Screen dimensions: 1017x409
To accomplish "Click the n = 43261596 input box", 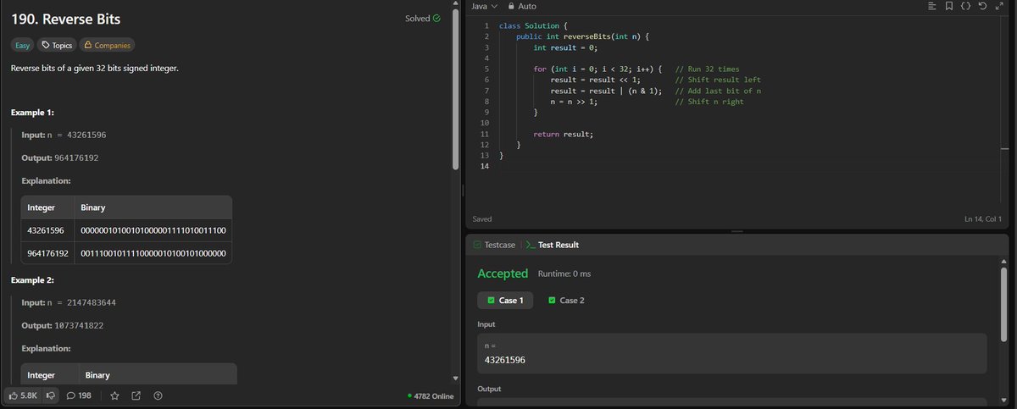I will pos(732,353).
